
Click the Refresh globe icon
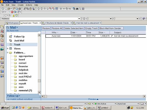(x=15, y=12)
